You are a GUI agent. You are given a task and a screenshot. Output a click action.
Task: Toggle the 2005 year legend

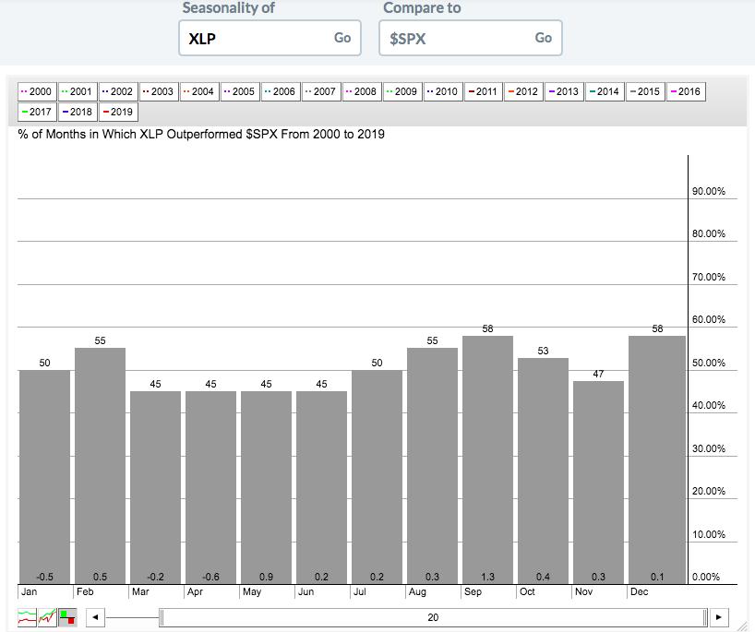coord(240,91)
